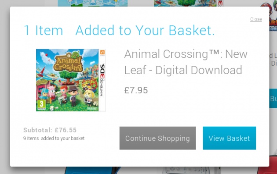Click the Continue Shopping button

coord(157,138)
